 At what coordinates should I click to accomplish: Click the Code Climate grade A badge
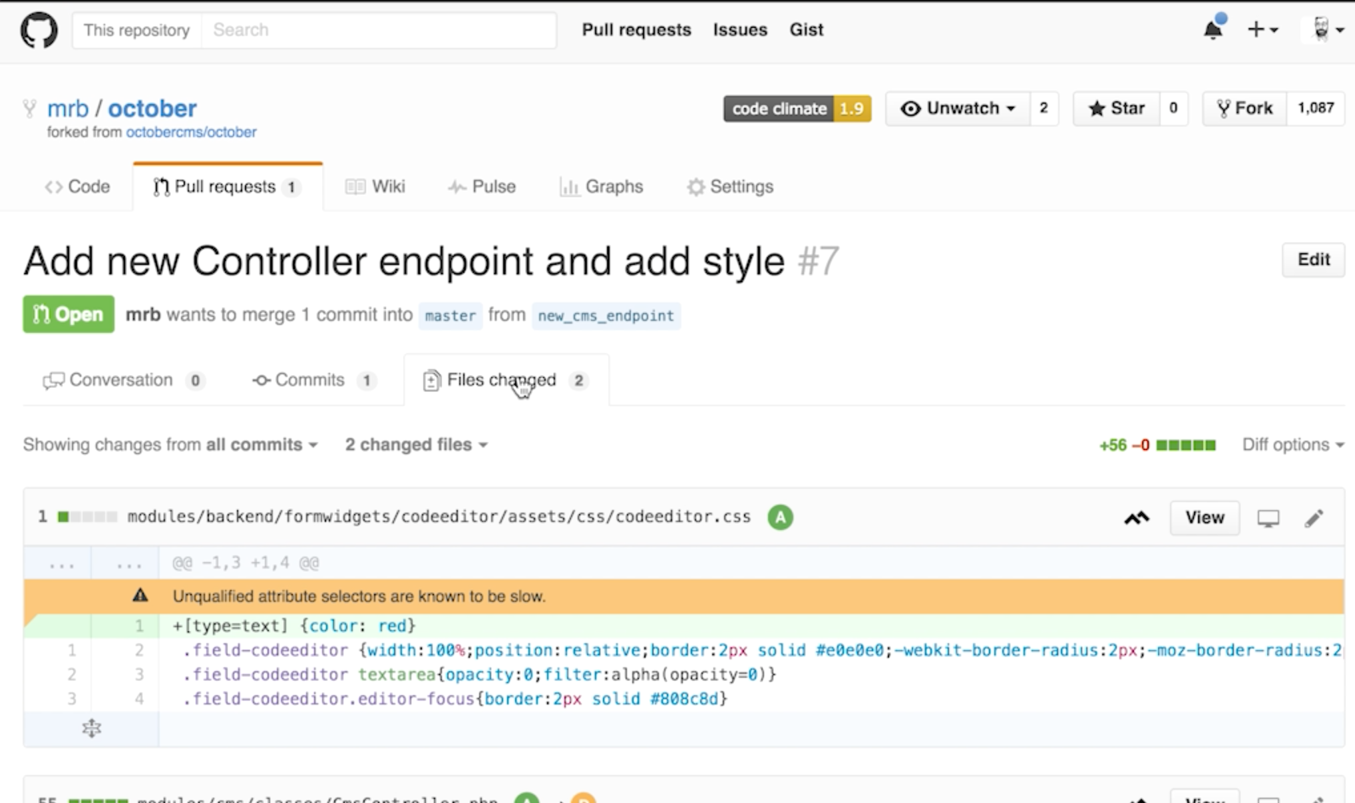point(780,517)
